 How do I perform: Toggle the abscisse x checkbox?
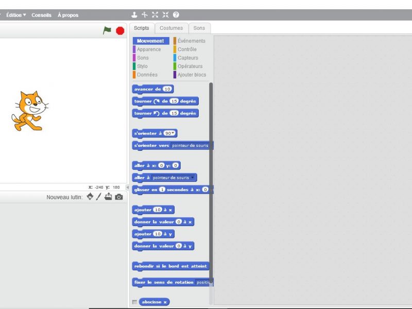pos(134,302)
